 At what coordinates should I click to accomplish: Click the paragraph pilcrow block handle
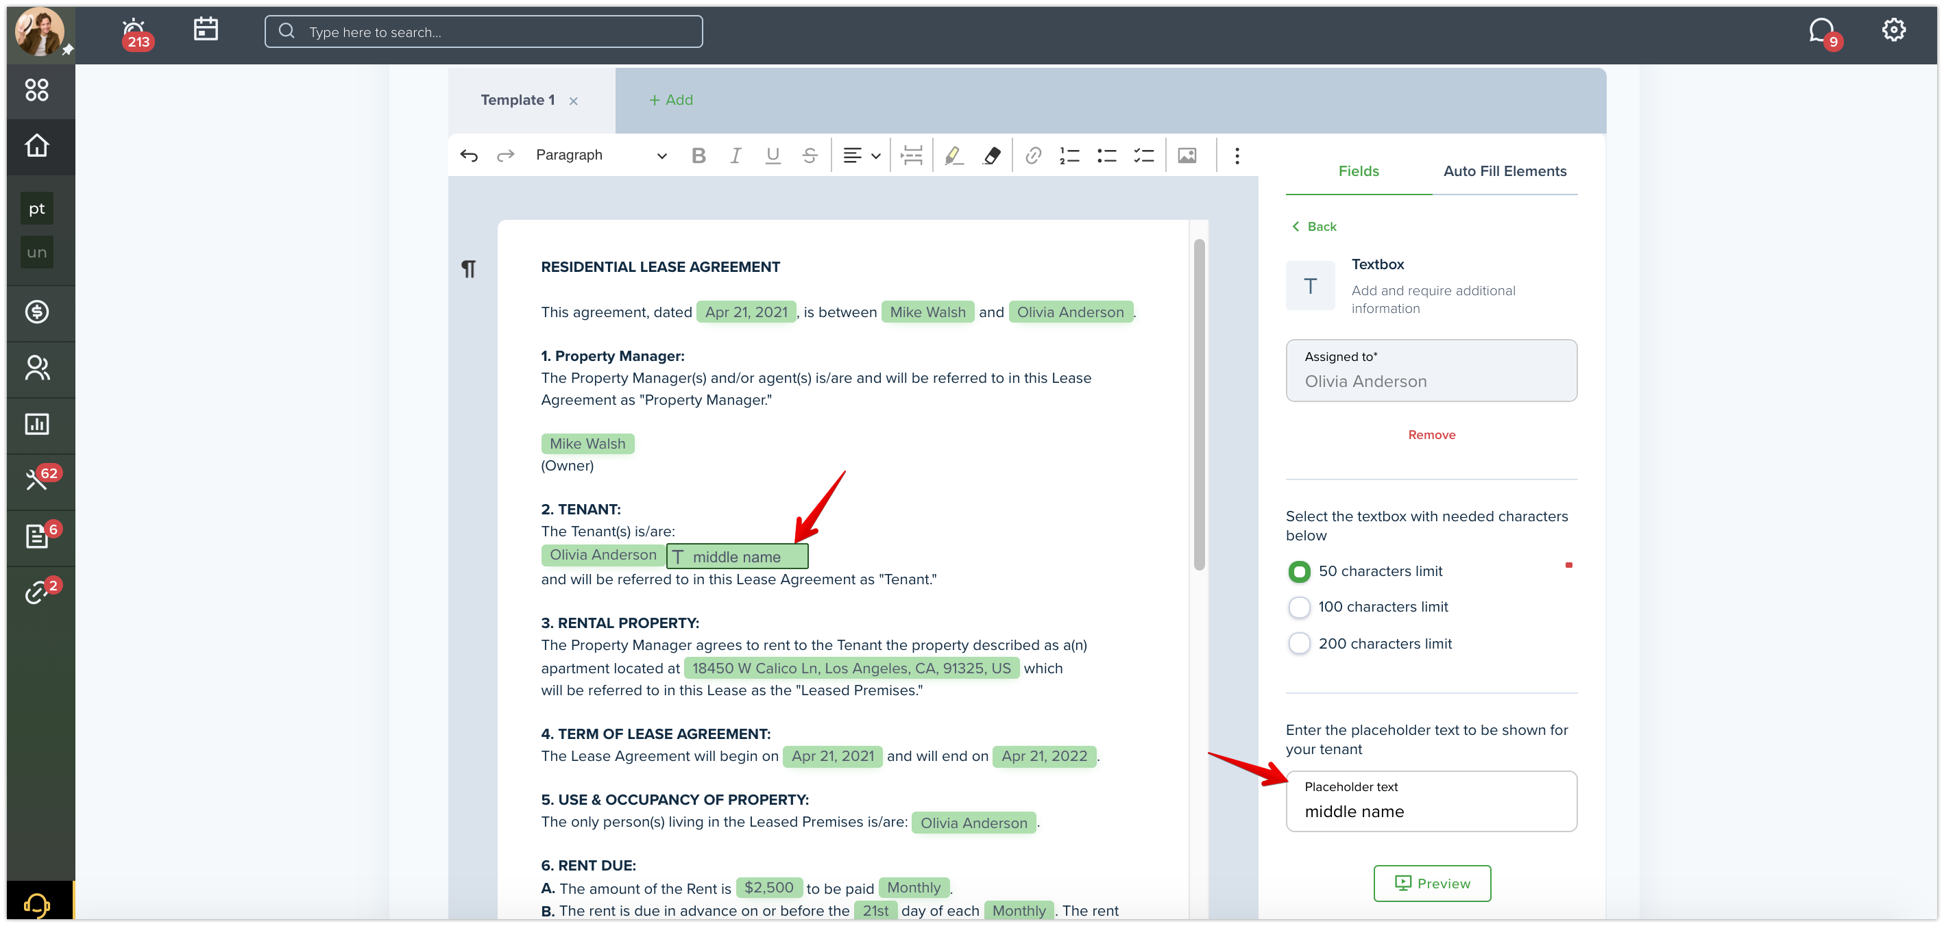click(x=469, y=268)
